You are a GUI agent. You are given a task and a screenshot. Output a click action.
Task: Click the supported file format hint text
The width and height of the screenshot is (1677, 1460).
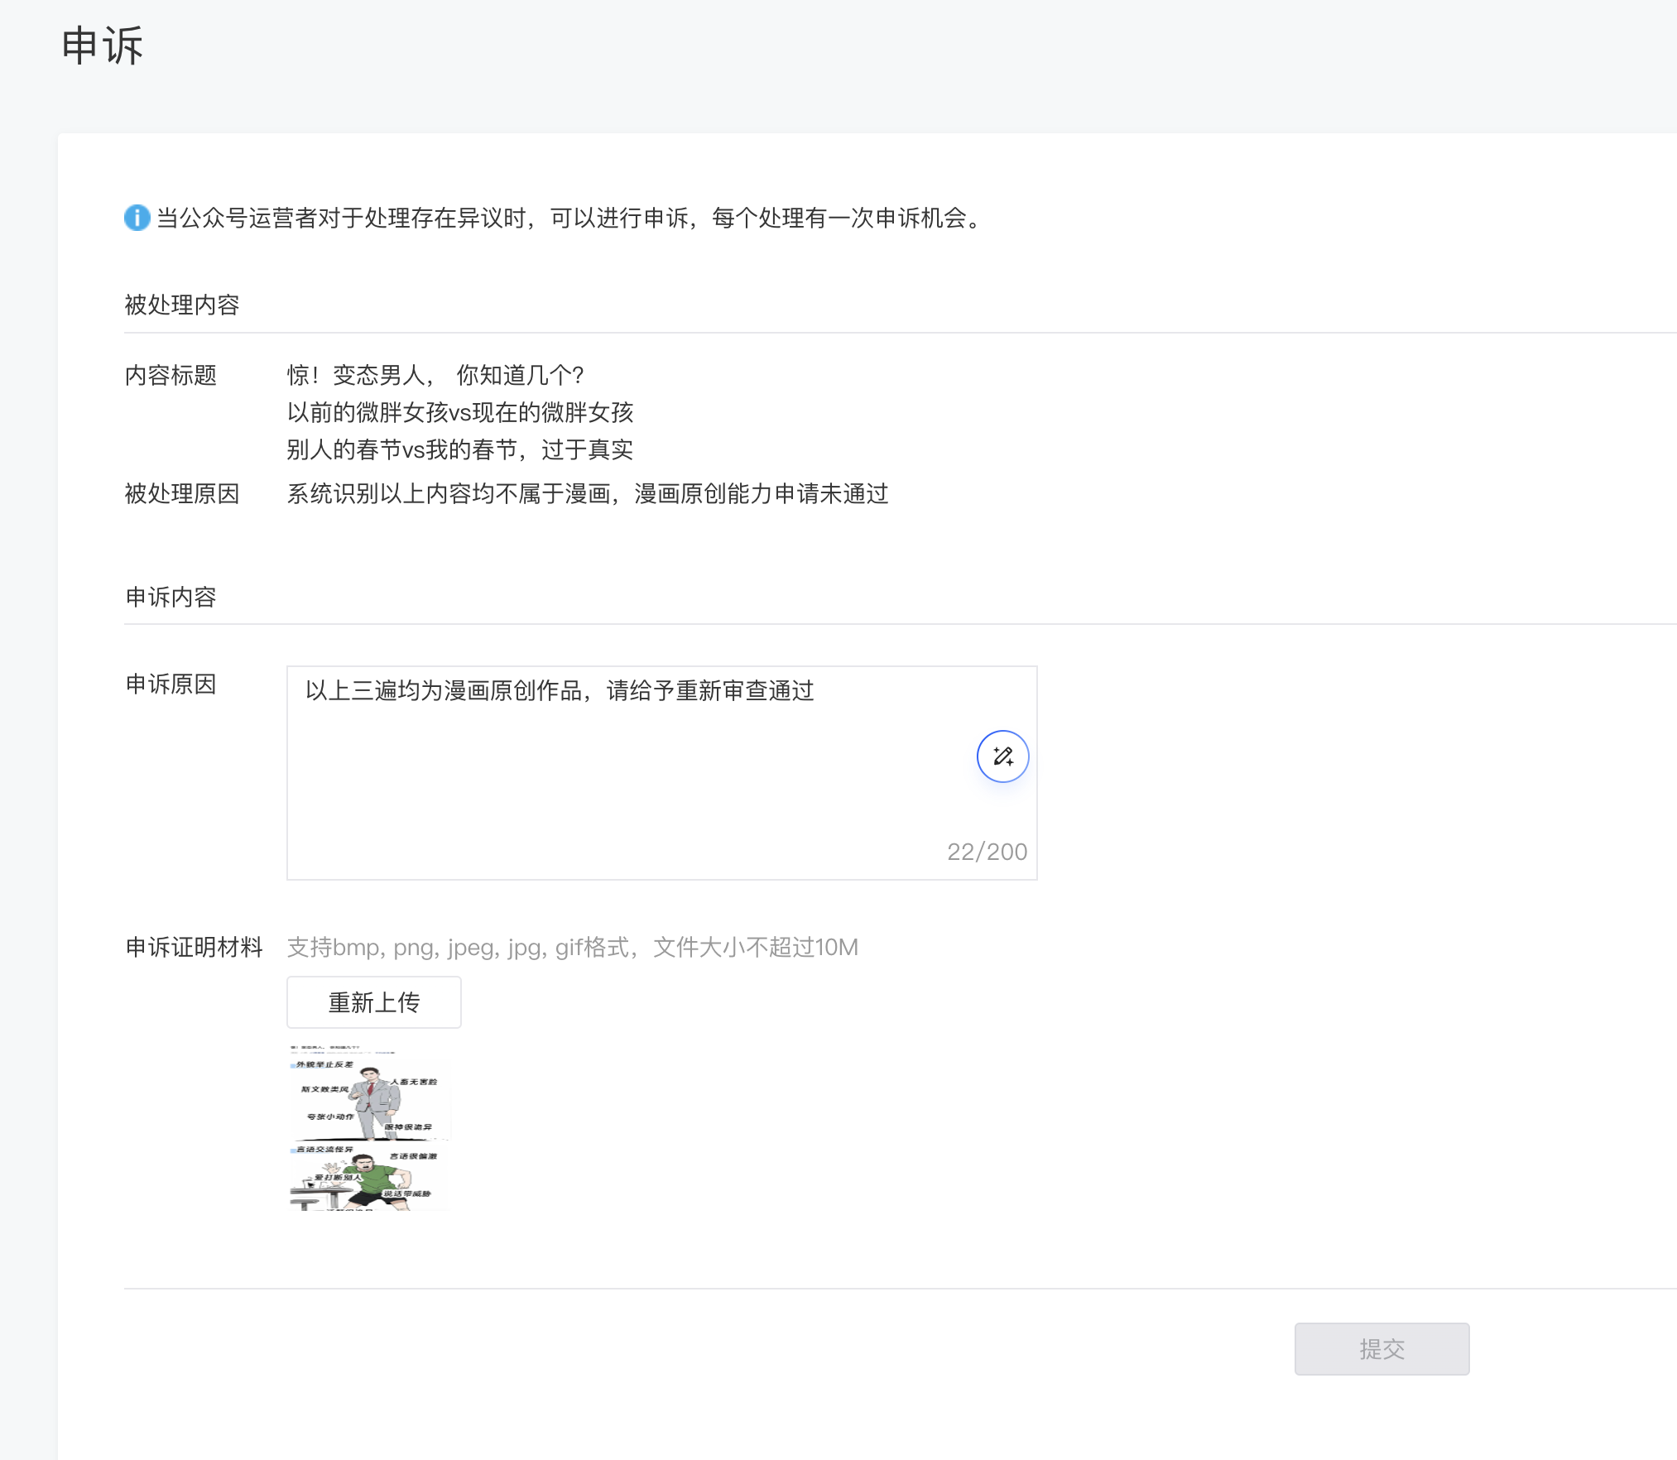(572, 947)
